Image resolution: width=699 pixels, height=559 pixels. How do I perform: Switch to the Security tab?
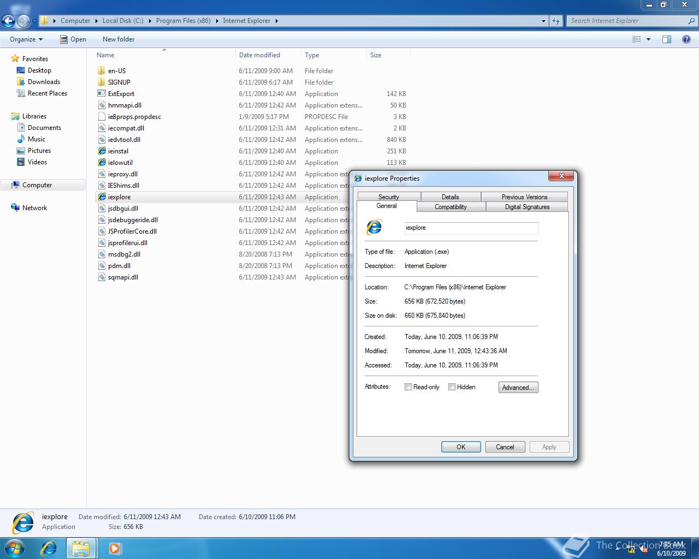389,197
